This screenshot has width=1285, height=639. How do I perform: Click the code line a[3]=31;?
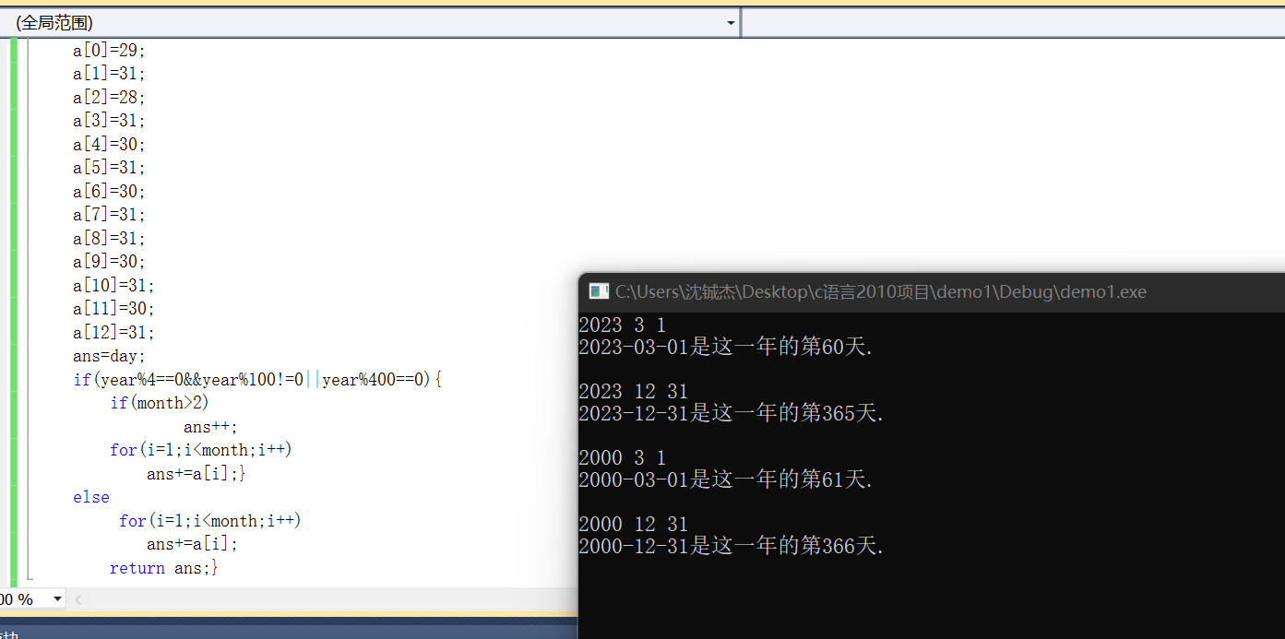point(109,121)
